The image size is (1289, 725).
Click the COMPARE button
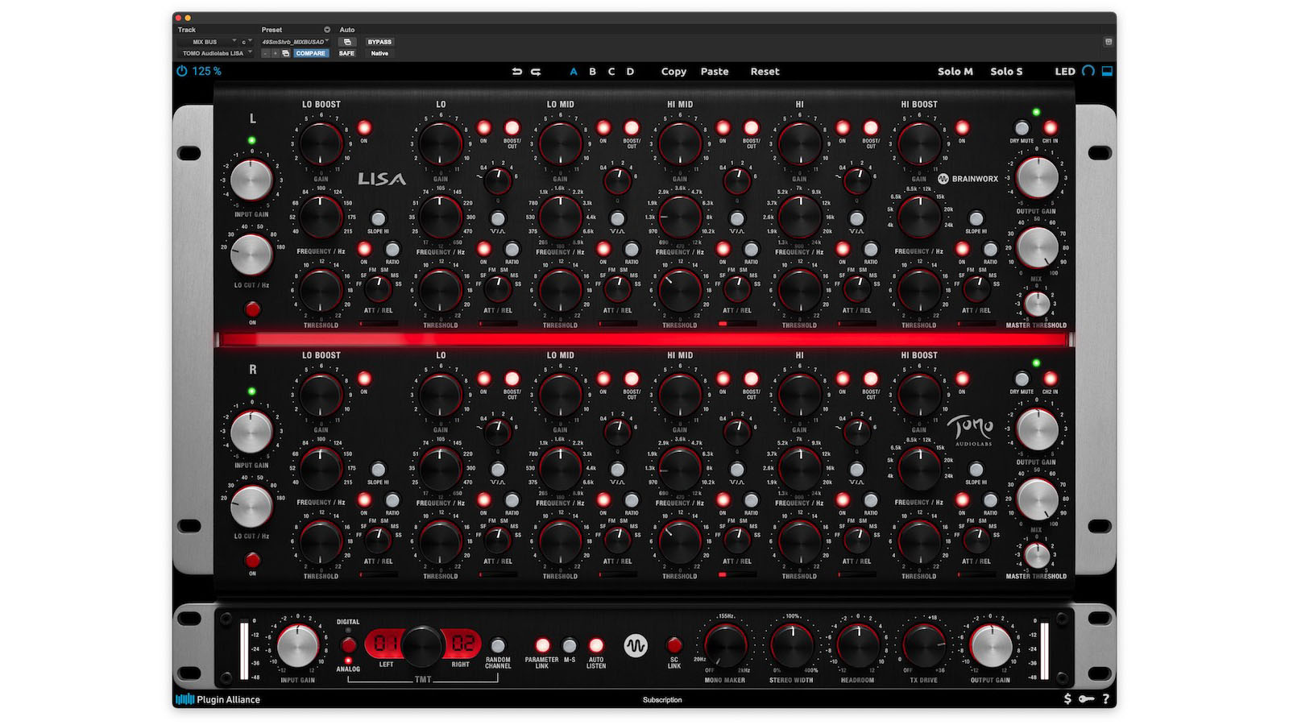coord(309,53)
